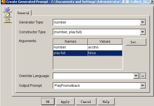Click the Cancel button
This screenshot has width=154, height=106.
pos(86,102)
